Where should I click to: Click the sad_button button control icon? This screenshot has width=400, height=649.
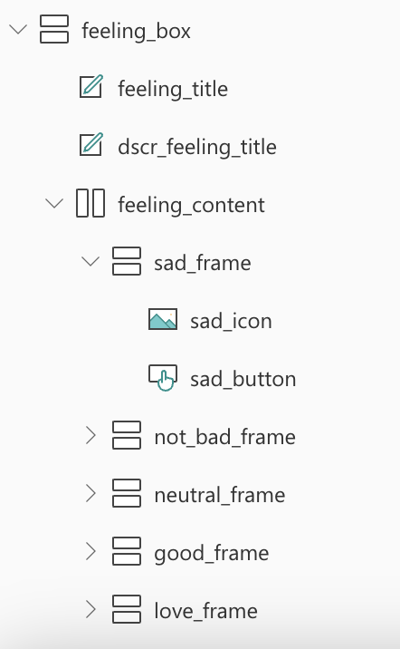[163, 378]
